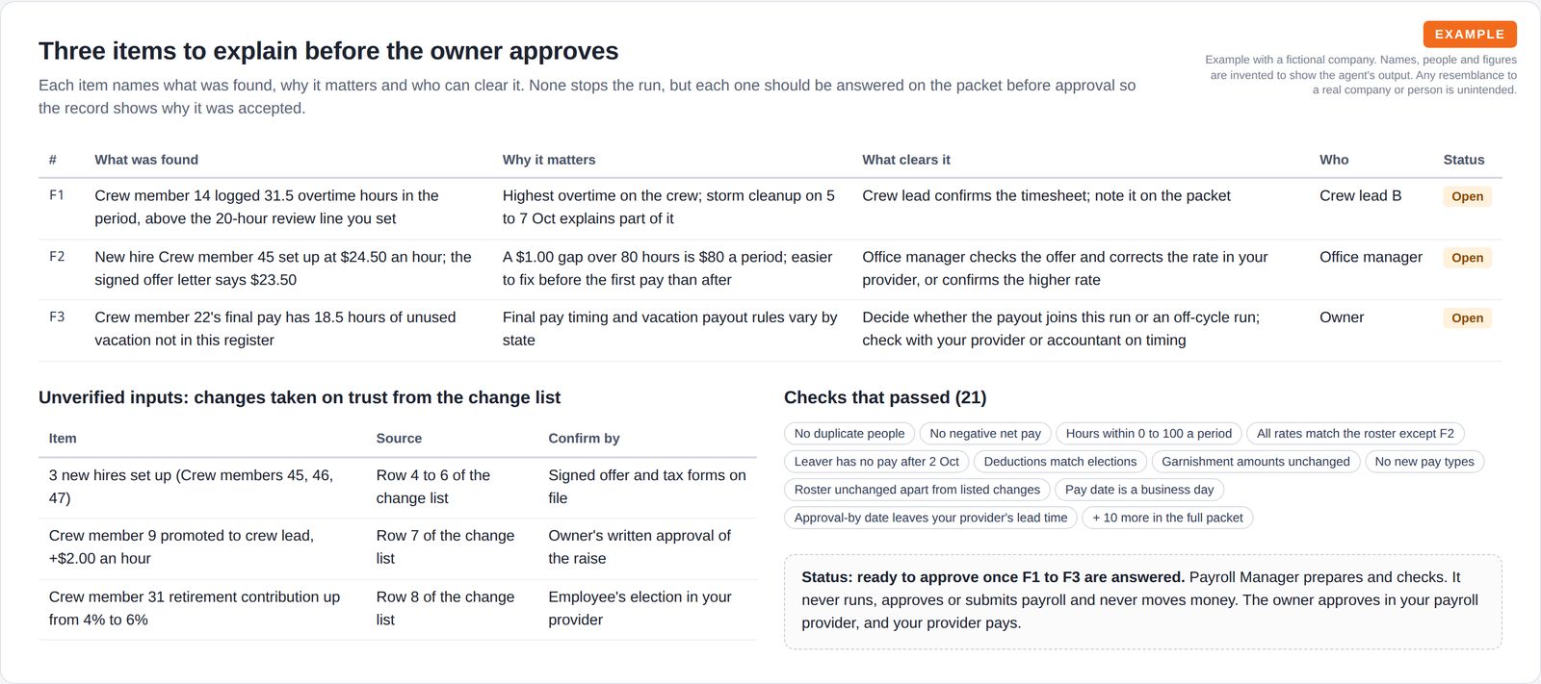Select the Open status for F3

(1467, 318)
